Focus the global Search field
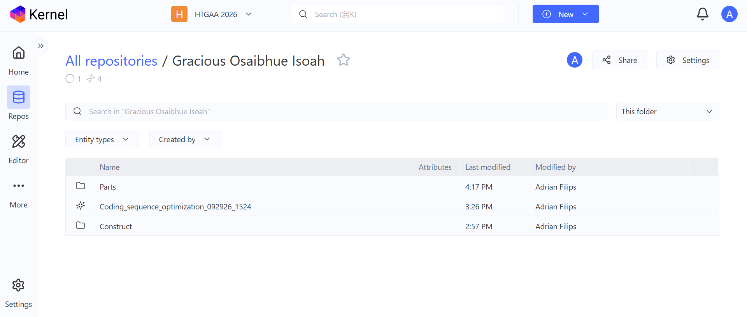The height and width of the screenshot is (317, 747). [x=398, y=14]
